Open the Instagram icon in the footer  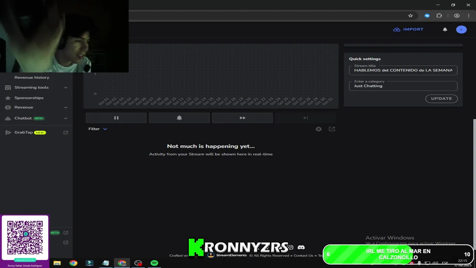point(290,247)
